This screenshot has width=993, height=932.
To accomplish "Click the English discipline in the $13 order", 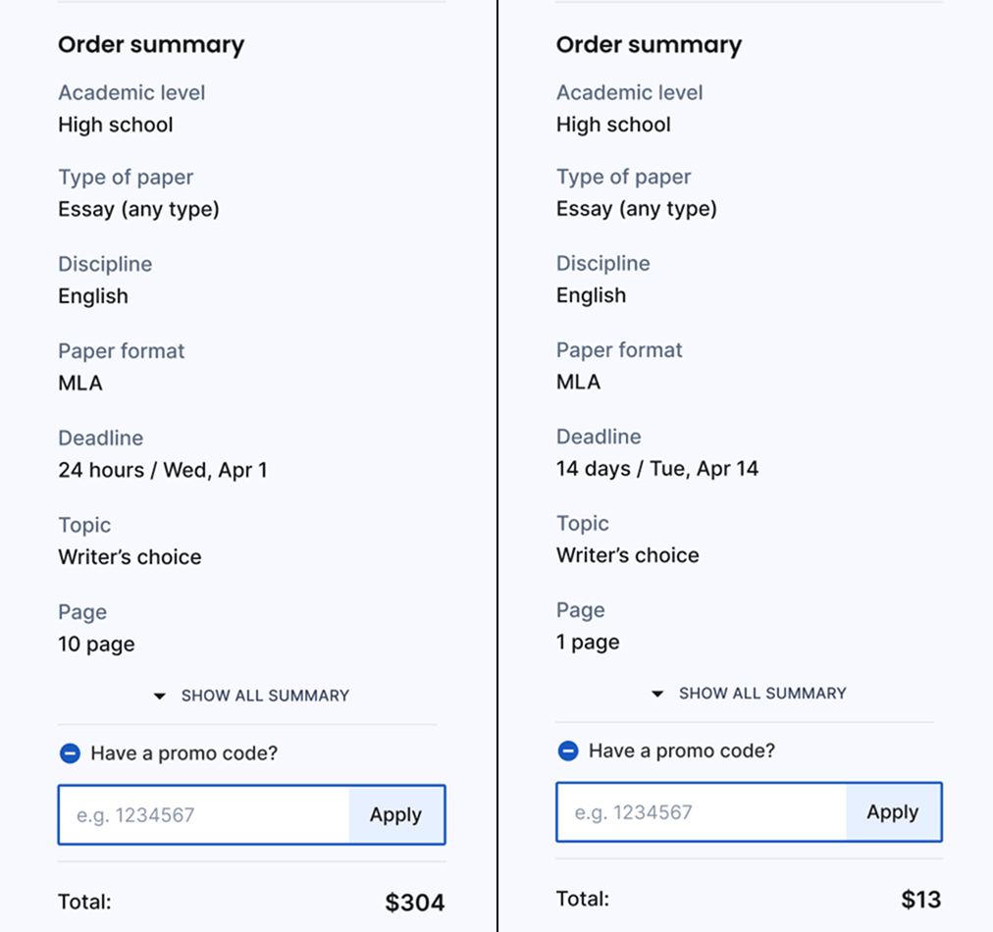I will (x=591, y=295).
